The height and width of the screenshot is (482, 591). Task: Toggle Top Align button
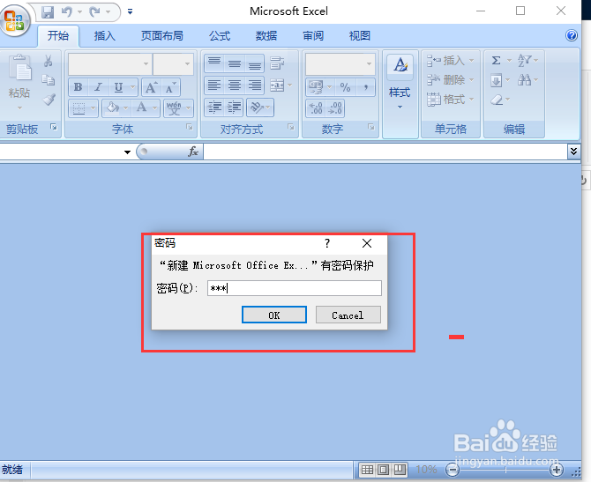[214, 63]
